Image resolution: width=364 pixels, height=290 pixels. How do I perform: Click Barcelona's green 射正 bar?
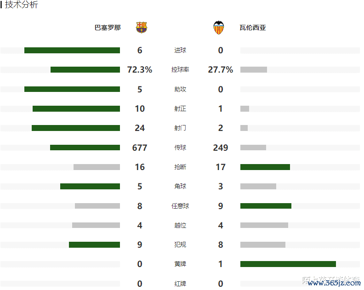click(x=76, y=109)
